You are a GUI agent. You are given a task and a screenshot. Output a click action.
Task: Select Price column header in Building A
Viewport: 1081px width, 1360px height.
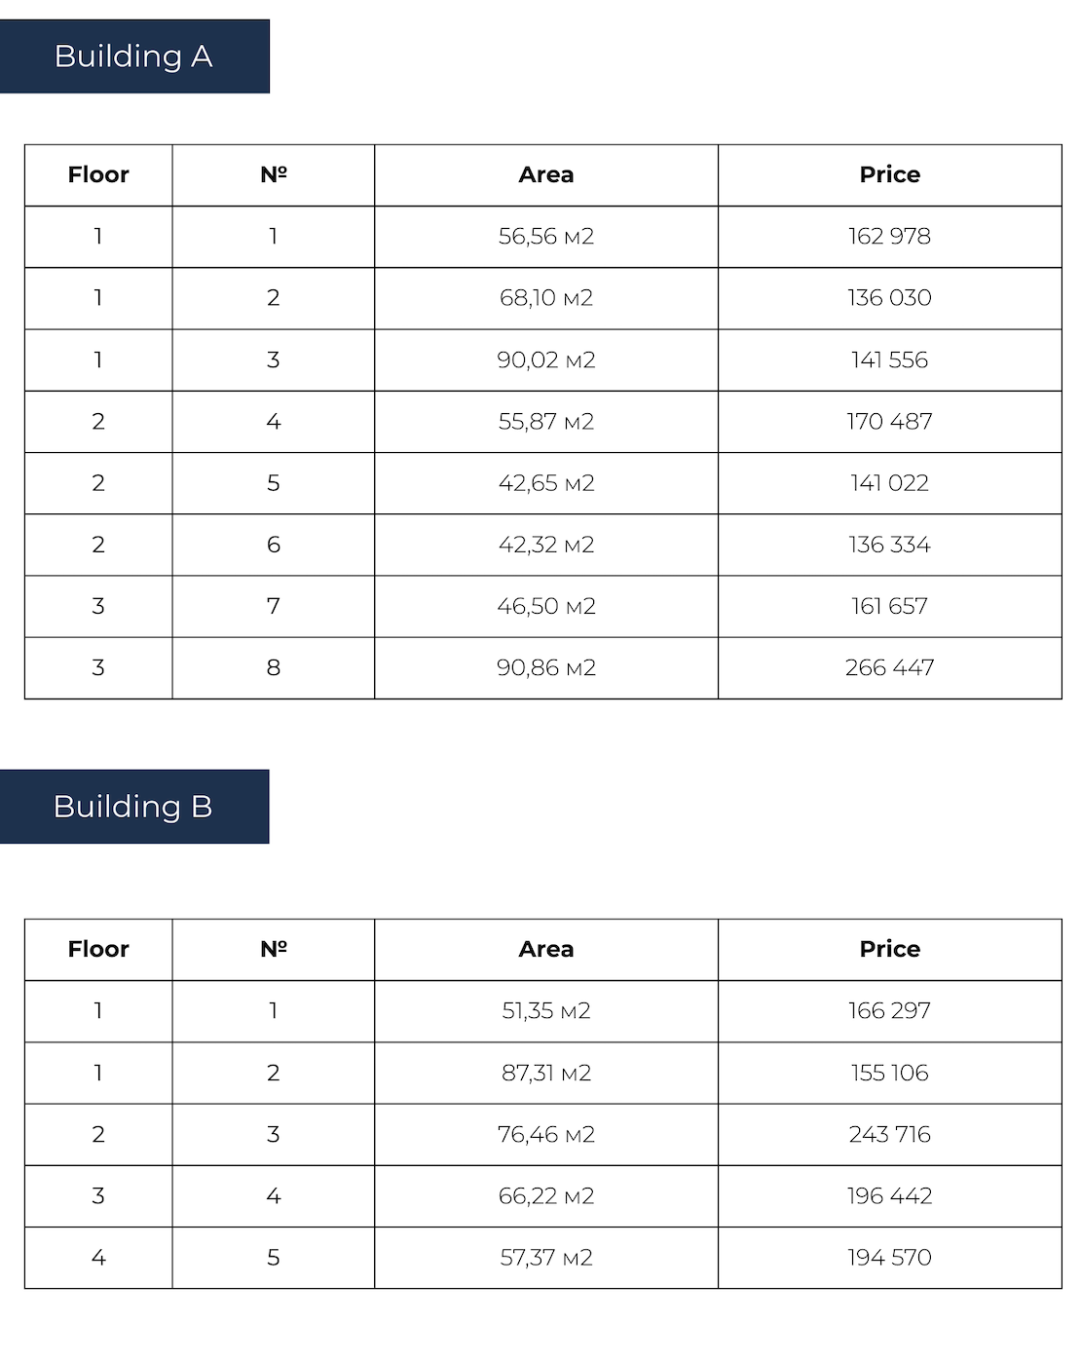coord(889,175)
